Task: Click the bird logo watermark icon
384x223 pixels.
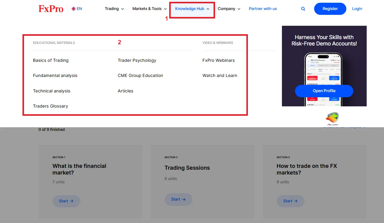Action: [x=332, y=118]
